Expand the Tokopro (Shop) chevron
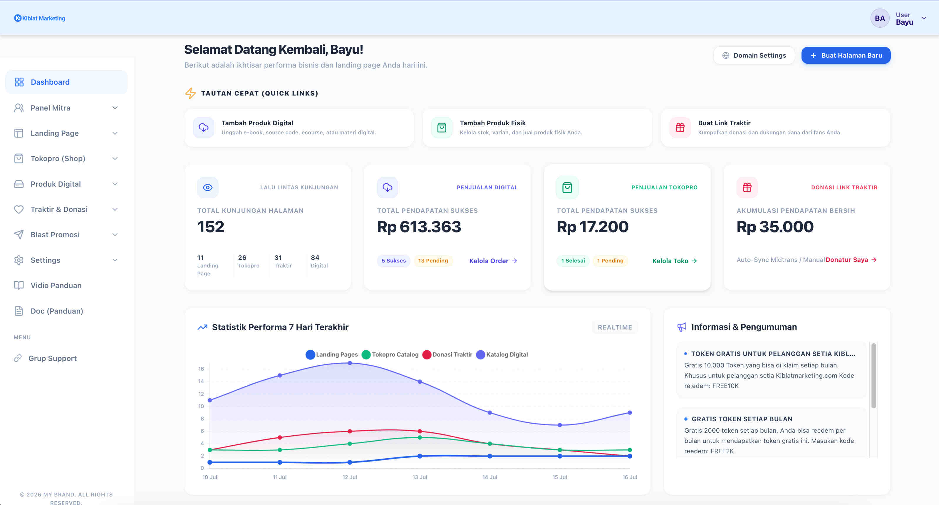Screen dimensions: 939x505 115,159
